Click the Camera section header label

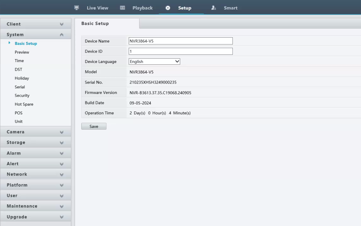click(15, 132)
